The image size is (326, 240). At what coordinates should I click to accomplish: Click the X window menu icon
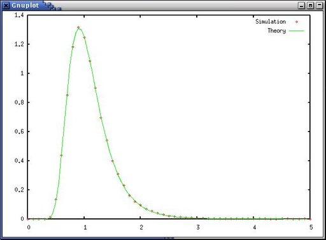click(x=6, y=5)
